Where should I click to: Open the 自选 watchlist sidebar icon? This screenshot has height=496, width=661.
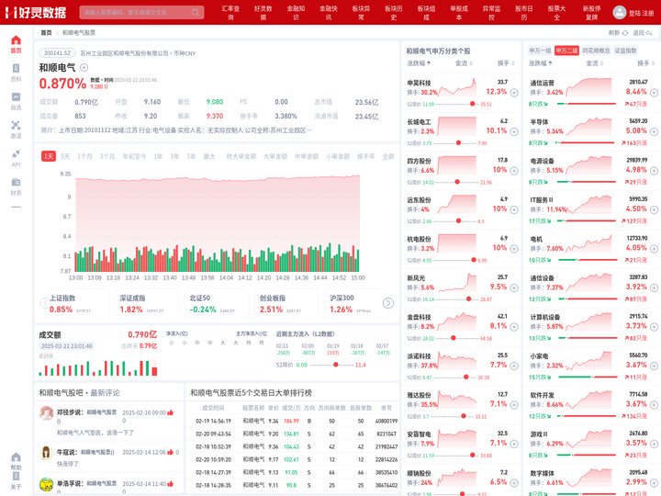[16, 97]
